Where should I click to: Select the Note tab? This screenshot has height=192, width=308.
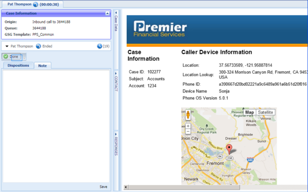click(42, 66)
